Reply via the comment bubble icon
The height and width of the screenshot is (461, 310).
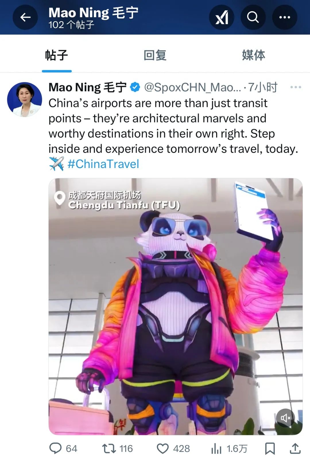coord(55,449)
